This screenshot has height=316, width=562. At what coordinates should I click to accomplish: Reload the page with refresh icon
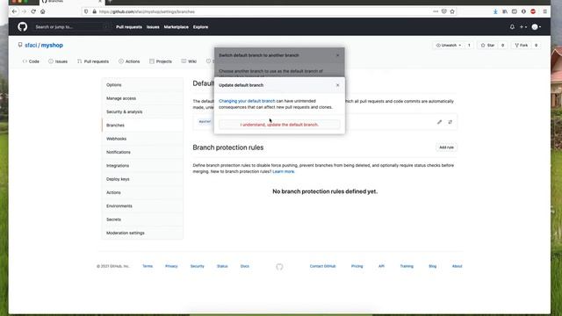[33, 11]
